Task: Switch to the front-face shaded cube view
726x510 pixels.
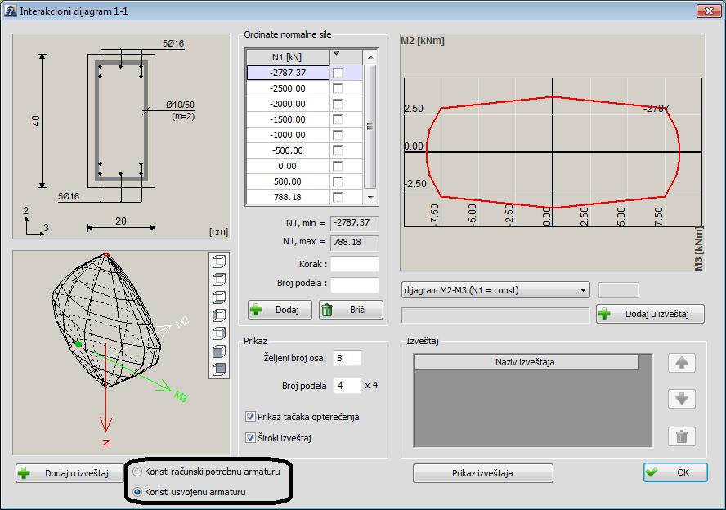Action: pyautogui.click(x=219, y=351)
